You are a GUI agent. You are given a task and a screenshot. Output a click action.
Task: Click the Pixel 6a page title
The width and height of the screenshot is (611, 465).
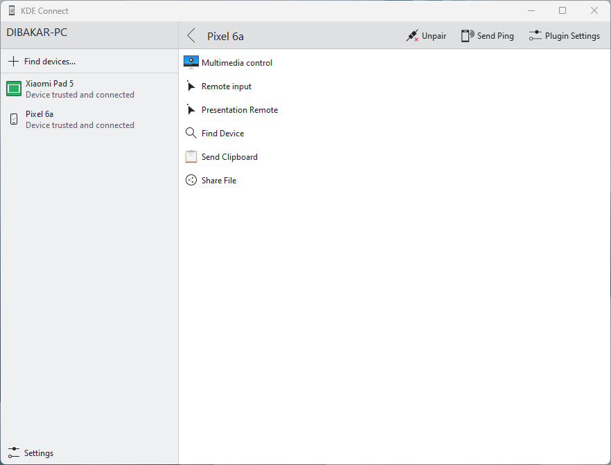click(225, 36)
